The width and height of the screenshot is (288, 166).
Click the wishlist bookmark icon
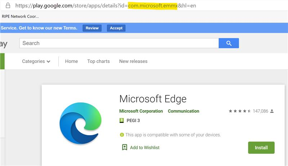click(125, 147)
